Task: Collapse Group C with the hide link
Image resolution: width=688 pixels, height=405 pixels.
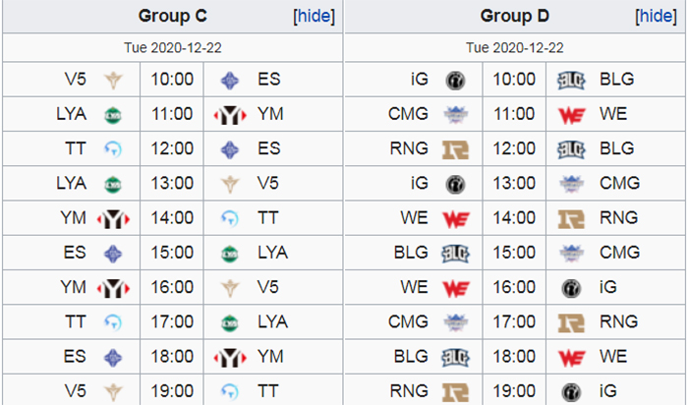Action: click(x=315, y=17)
